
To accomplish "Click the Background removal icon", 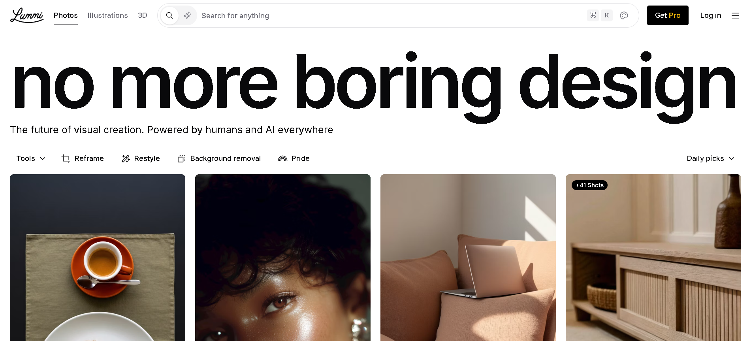I will pyautogui.click(x=181, y=158).
